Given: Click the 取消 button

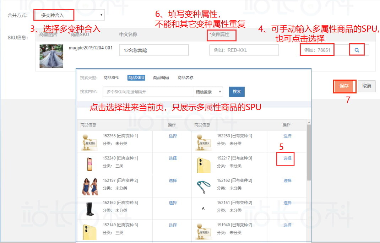Looking at the screenshot, I should coord(367,86).
